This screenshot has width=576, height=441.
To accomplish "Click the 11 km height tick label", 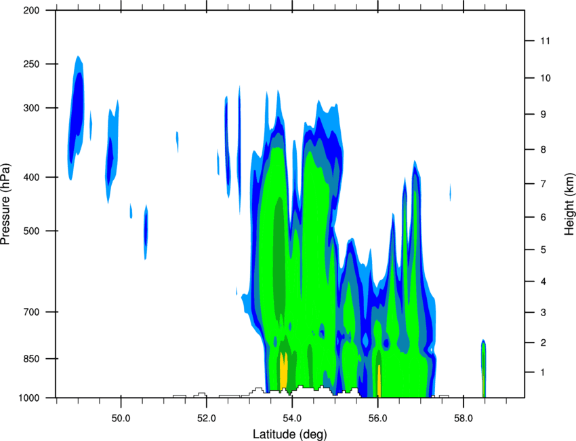I will pyautogui.click(x=545, y=41).
